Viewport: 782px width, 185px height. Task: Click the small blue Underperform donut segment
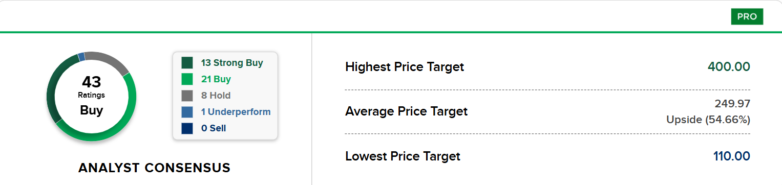click(x=81, y=57)
